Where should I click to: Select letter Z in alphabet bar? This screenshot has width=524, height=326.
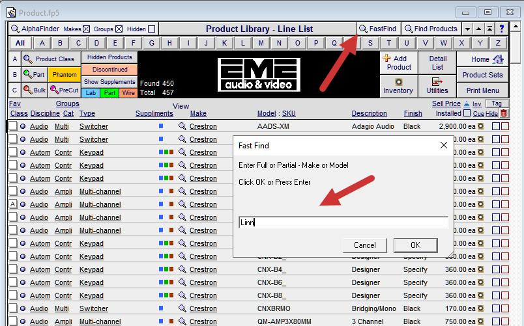(498, 43)
